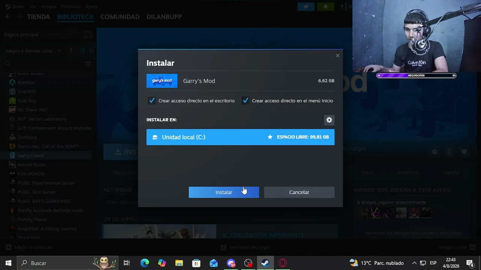Select theHunter: Call of the Wild

click(x=48, y=146)
